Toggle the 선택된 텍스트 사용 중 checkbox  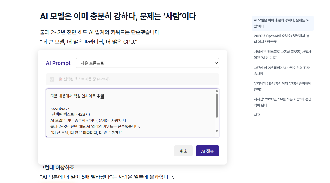pos(52,79)
